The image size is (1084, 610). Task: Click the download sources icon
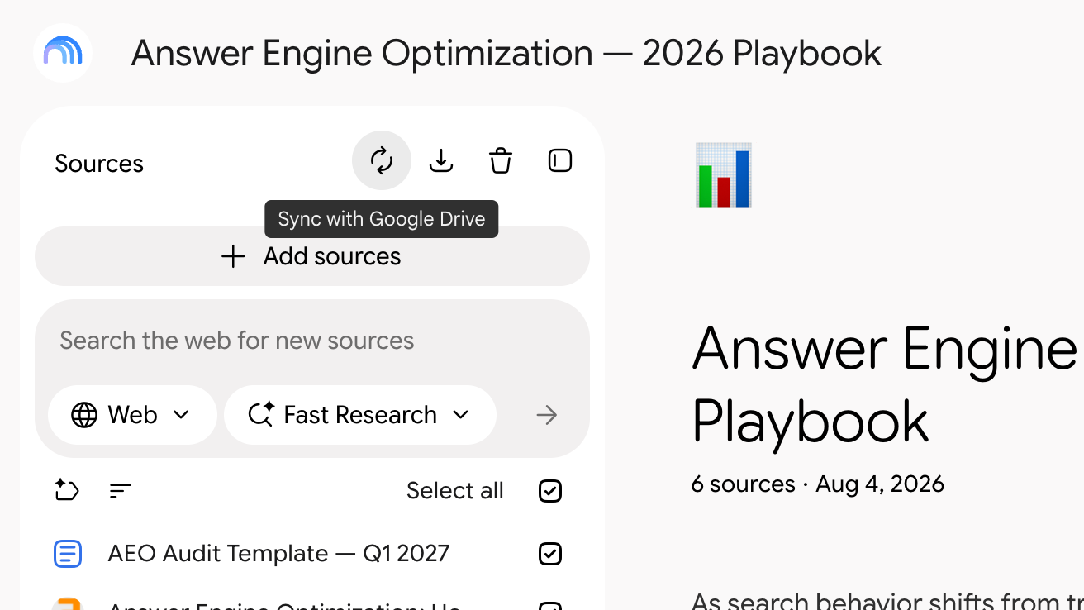441,160
